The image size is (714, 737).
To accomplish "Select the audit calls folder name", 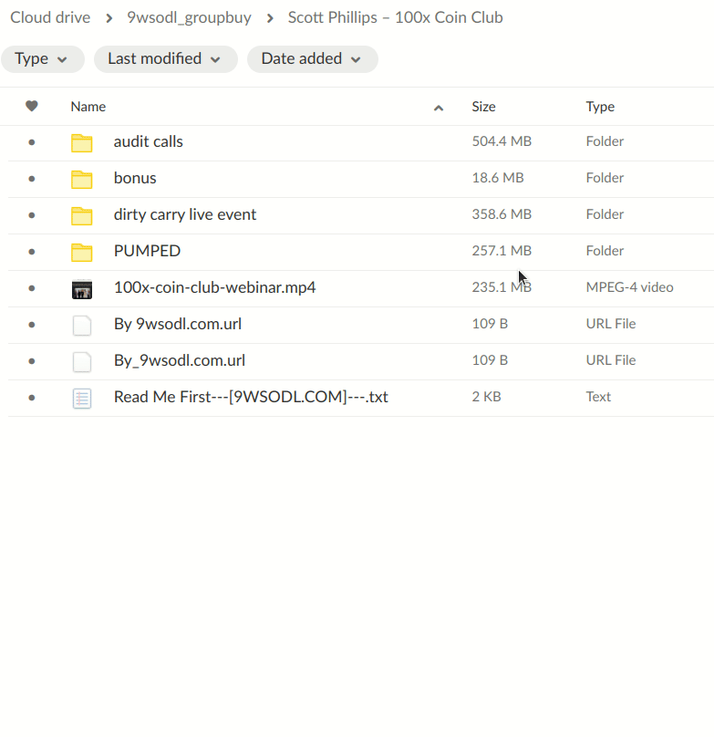I will point(148,141).
